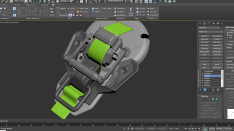
Task: Open the Display command panel tab
Action: 218,23
